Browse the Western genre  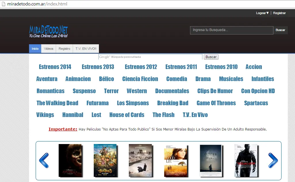pos(137,91)
